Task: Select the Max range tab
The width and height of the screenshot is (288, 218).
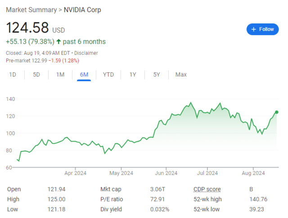Action: click(x=181, y=75)
